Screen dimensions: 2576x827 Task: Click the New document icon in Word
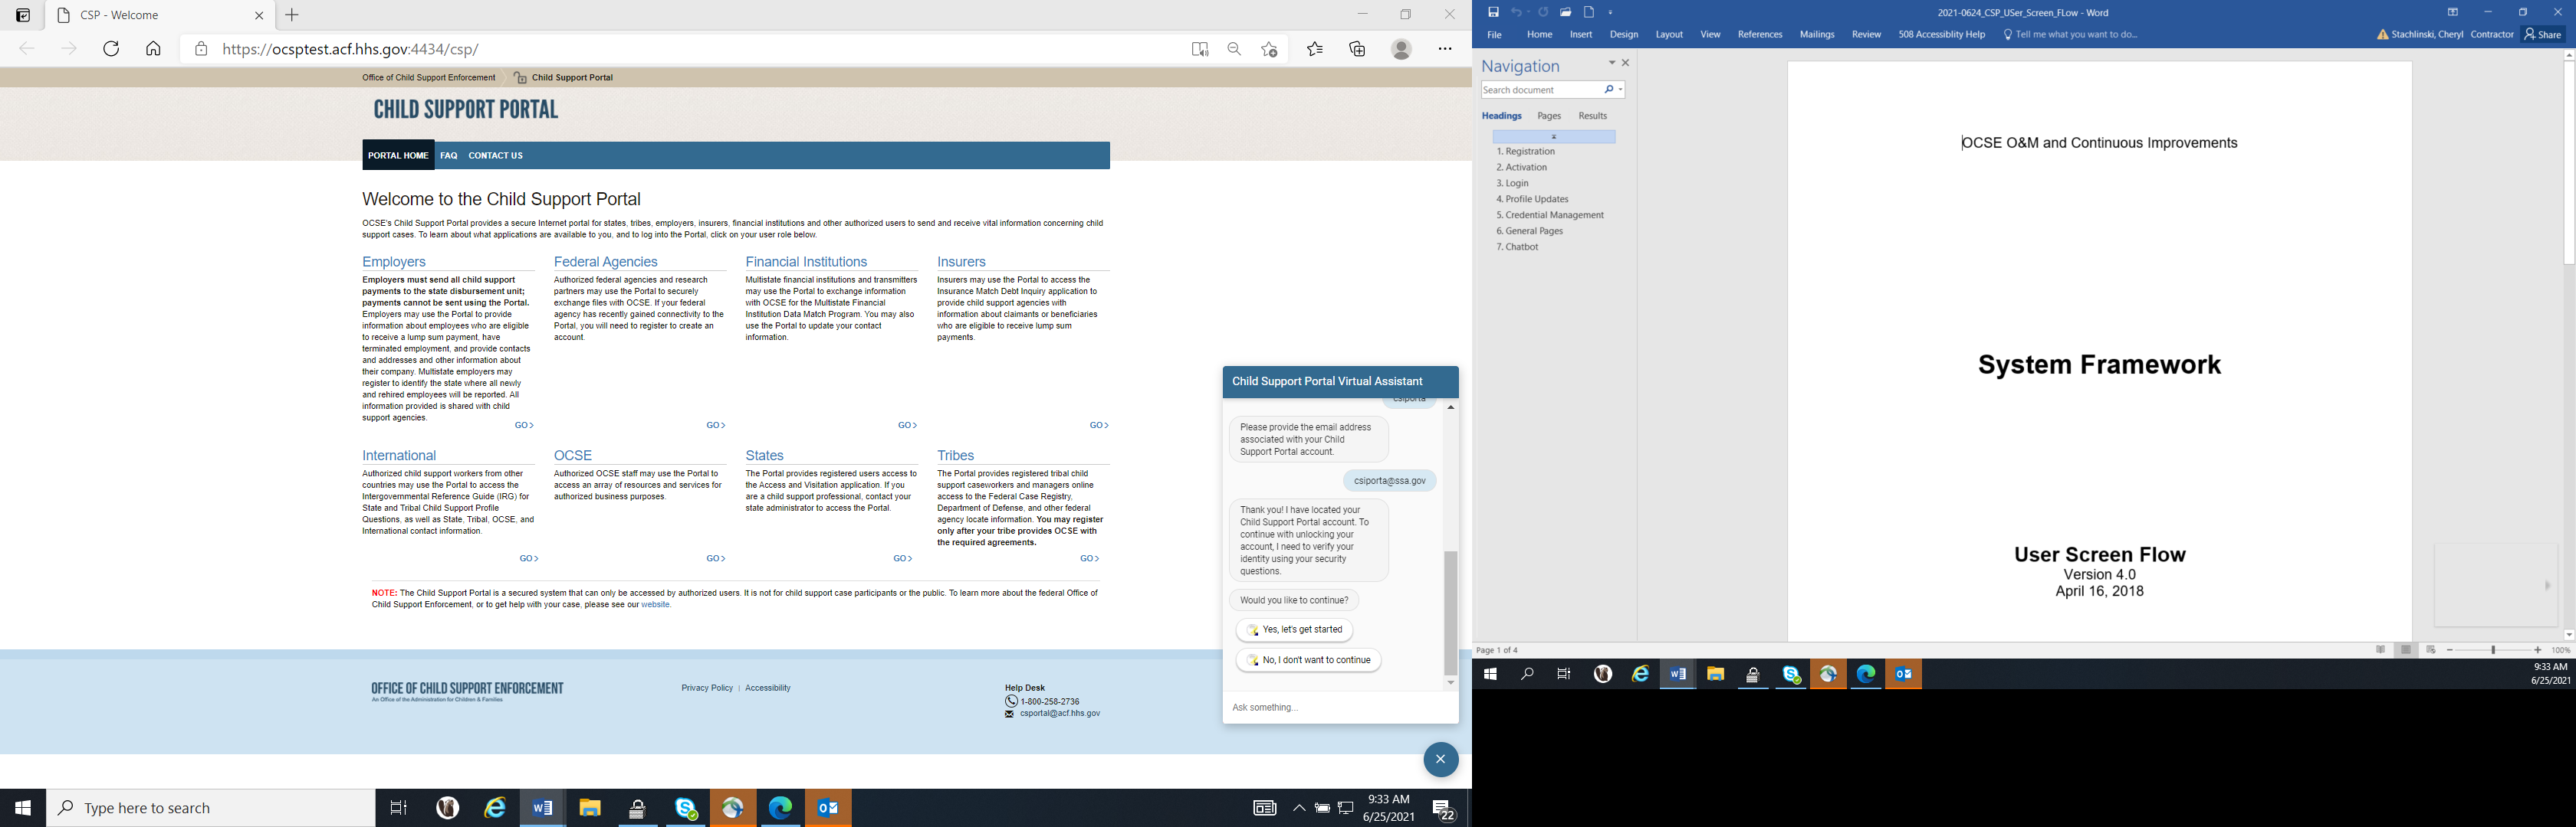pos(1589,12)
